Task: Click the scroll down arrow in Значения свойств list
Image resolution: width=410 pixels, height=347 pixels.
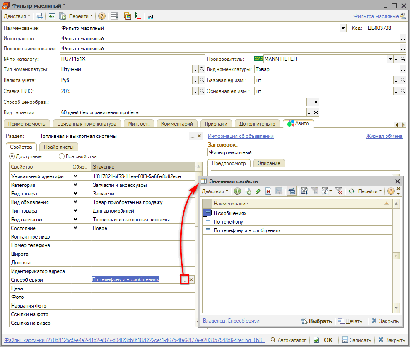Action: point(396,308)
